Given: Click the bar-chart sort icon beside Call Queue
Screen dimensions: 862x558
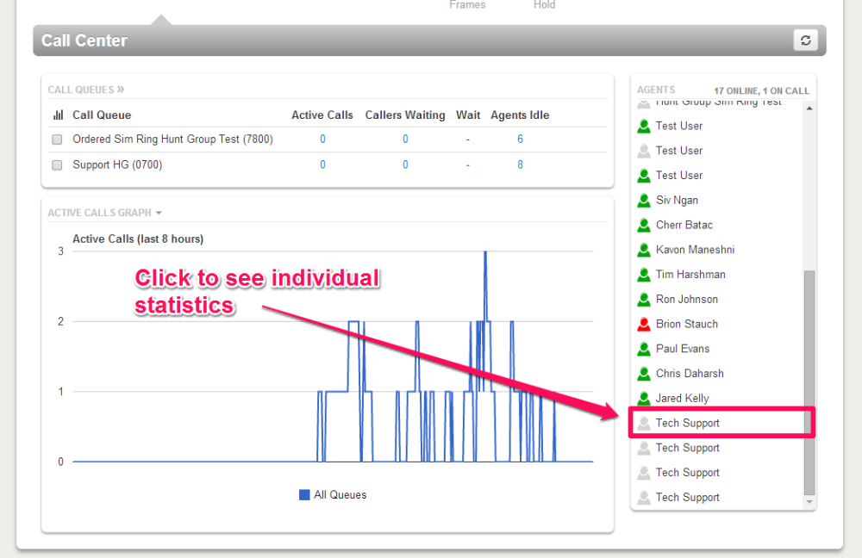Looking at the screenshot, I should pyautogui.click(x=57, y=115).
